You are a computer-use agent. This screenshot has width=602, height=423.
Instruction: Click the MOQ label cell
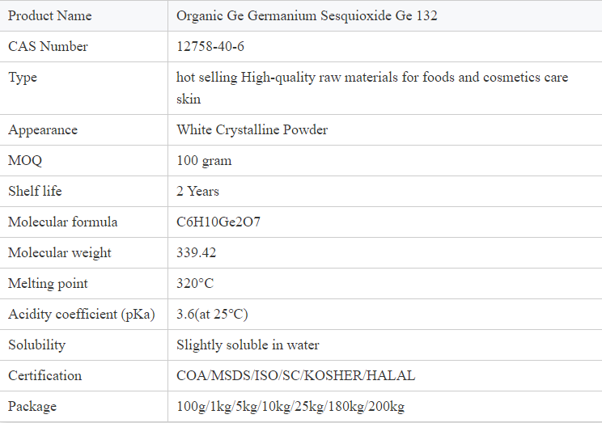[x=25, y=160]
